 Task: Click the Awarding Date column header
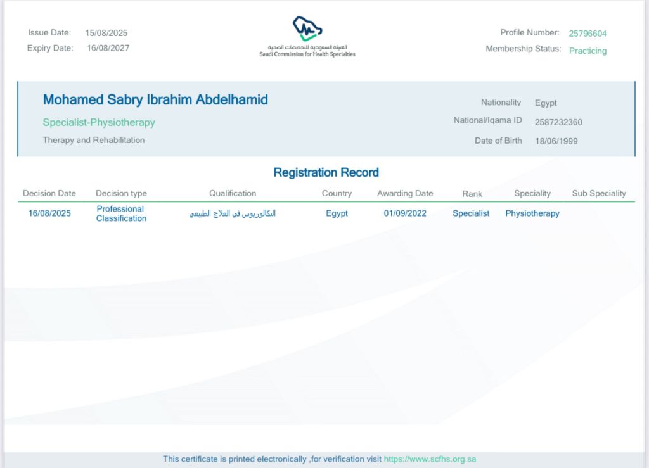click(405, 194)
